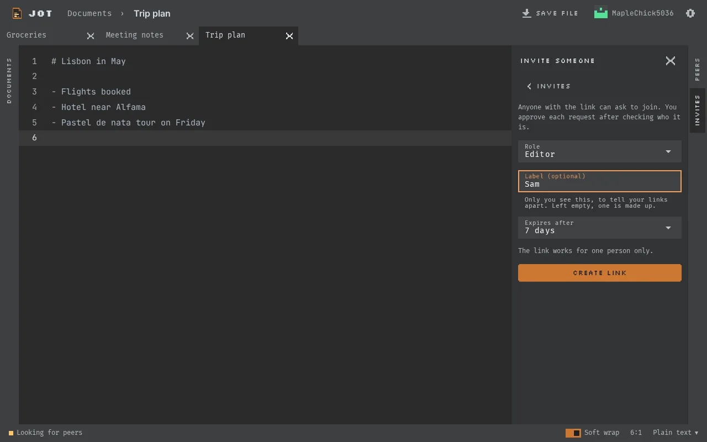707x442 pixels.
Task: Click the Trip plan breadcrumb title
Action: tap(152, 13)
